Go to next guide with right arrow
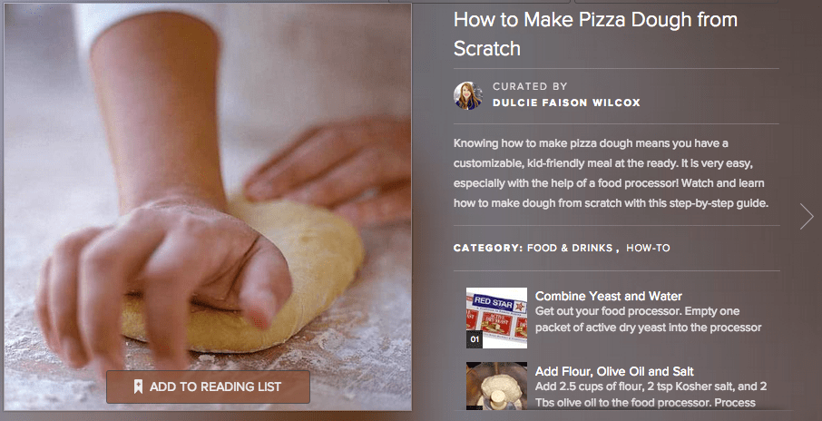 tap(807, 215)
